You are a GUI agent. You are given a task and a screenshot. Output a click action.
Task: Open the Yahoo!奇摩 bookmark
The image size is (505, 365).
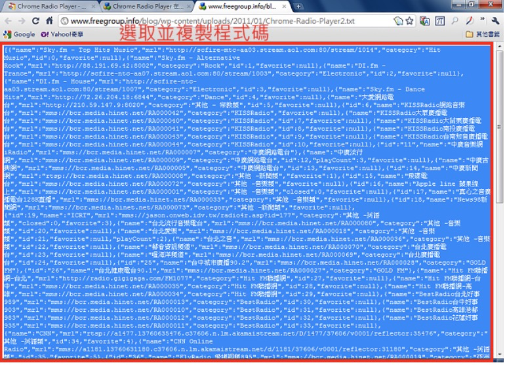click(62, 34)
